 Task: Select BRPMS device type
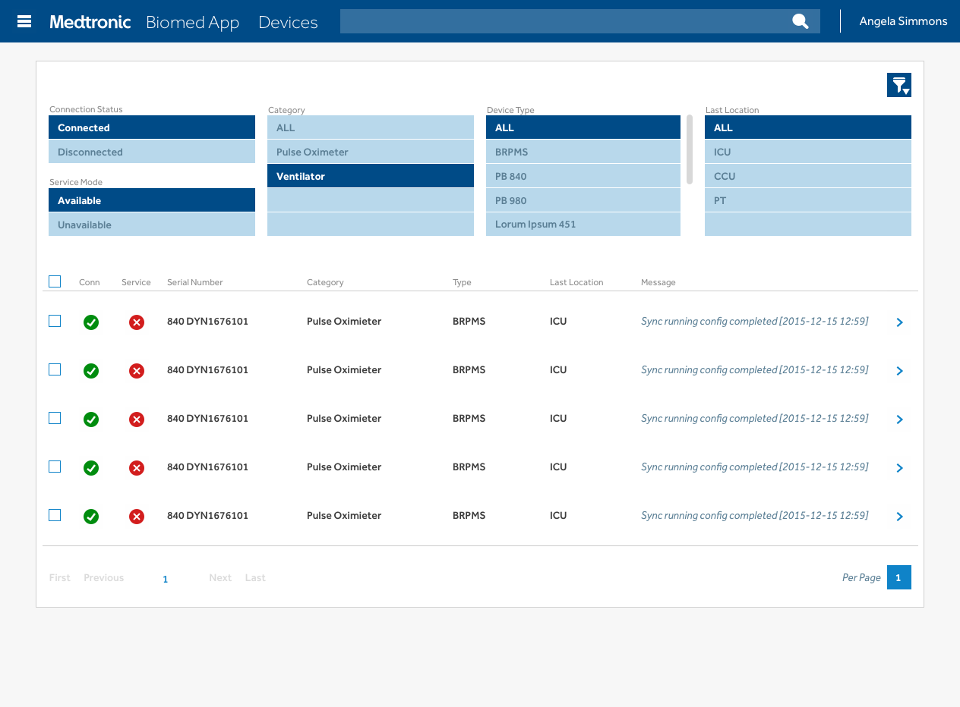coord(583,152)
